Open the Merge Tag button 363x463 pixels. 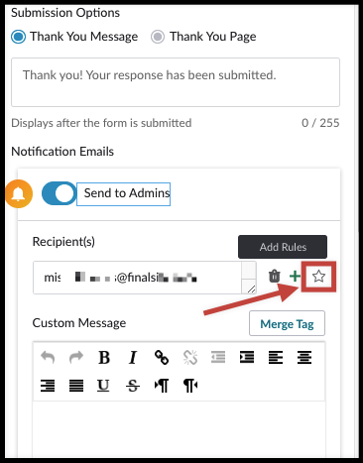[x=287, y=323]
